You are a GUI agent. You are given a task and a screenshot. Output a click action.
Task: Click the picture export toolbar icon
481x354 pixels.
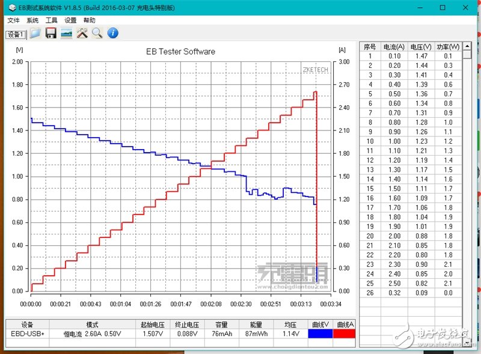67,33
